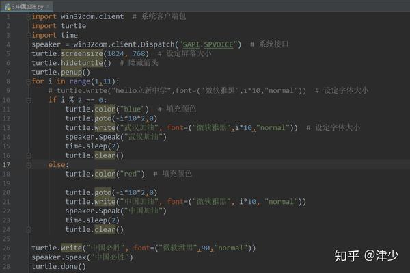The width and height of the screenshot is (410, 273).
Task: Click the import fold end marker at line 3
Action: click(x=29, y=35)
